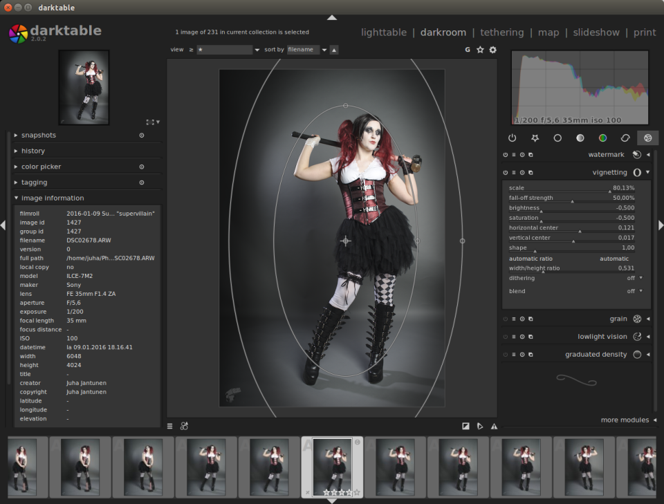Image resolution: width=664 pixels, height=504 pixels.
Task: Collapse the vignetting module
Action: tap(648, 172)
